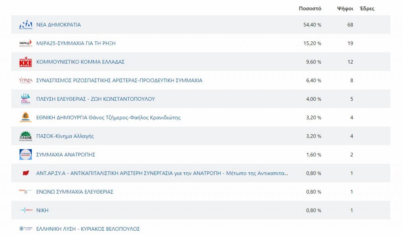Click the Εθνική Δημιουργία party logo

(x=26, y=117)
